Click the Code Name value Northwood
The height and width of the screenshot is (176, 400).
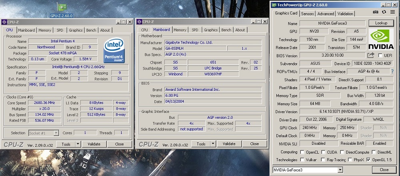pyautogui.click(x=46, y=47)
